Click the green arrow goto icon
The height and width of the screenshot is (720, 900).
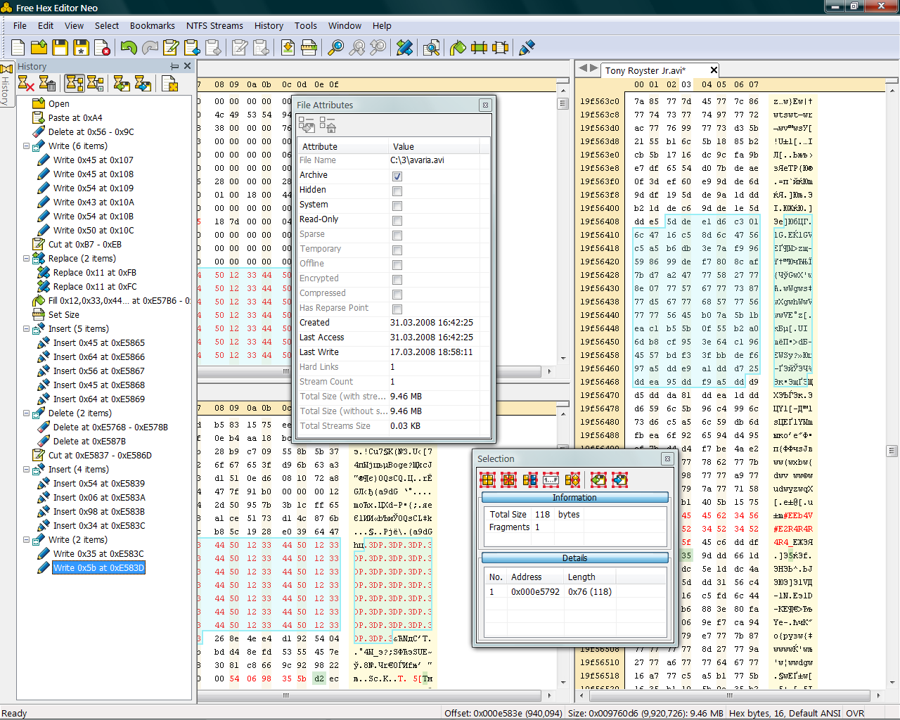[x=458, y=47]
